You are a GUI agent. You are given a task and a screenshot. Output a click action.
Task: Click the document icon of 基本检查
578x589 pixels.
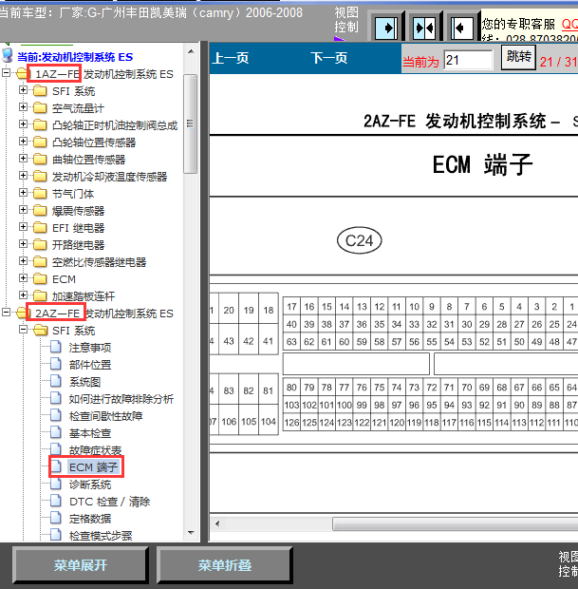56,433
